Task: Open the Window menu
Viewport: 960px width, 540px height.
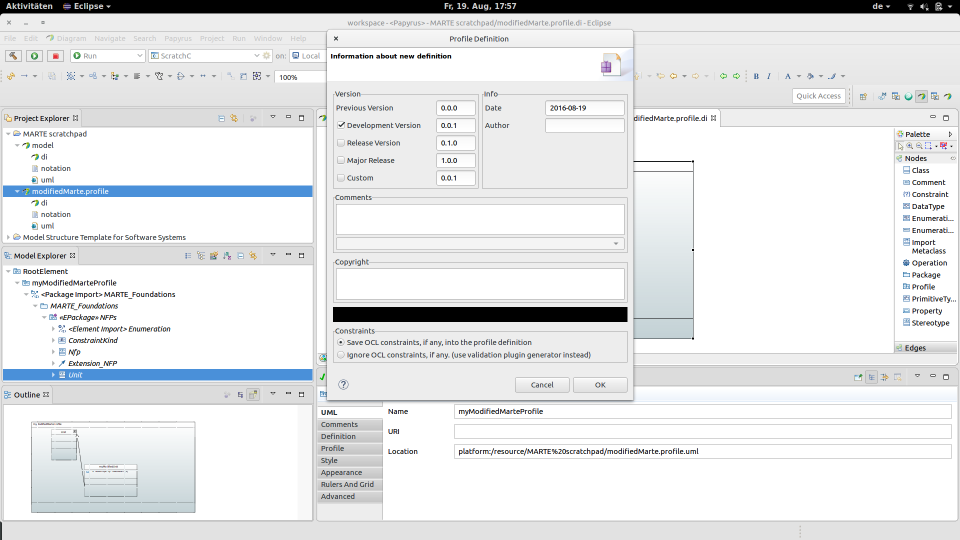Action: click(x=268, y=38)
